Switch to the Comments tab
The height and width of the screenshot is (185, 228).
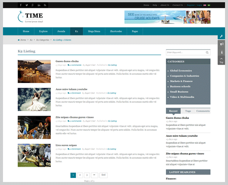[203, 111]
